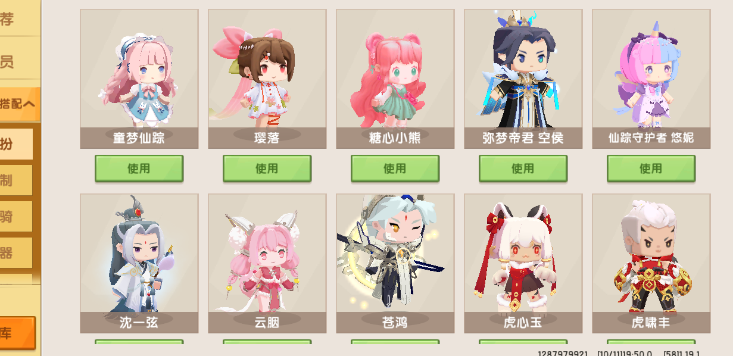Select the 云胭 pink-haired skin
The width and height of the screenshot is (733, 356).
pos(267,263)
